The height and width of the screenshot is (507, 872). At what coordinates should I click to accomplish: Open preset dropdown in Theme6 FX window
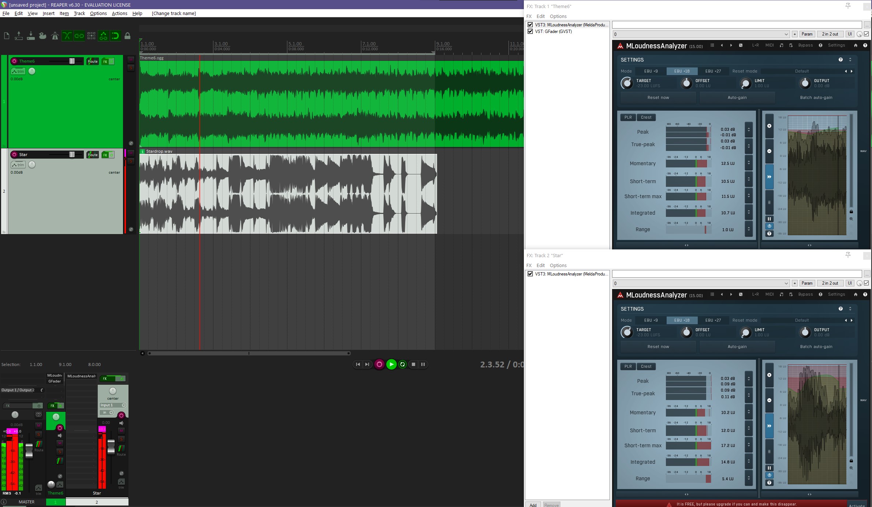pos(701,34)
